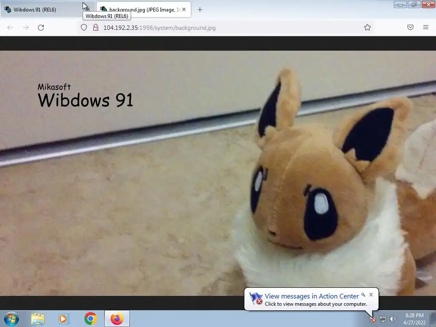Open the Windows Start menu

click(11, 318)
